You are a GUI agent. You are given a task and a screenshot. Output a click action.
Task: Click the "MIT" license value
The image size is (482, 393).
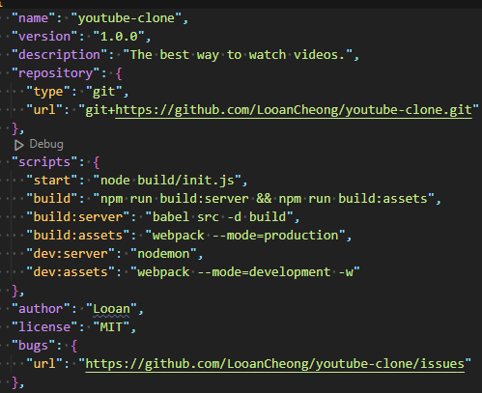112,327
